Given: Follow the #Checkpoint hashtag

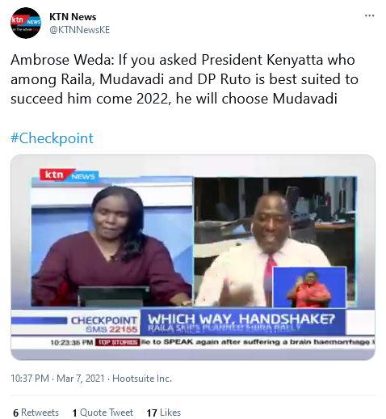Looking at the screenshot, I should [52, 138].
